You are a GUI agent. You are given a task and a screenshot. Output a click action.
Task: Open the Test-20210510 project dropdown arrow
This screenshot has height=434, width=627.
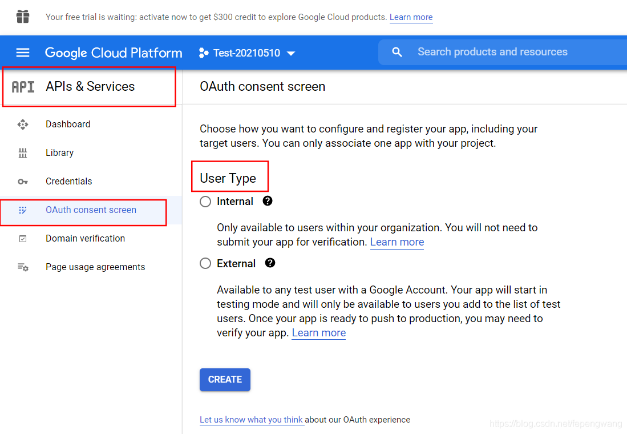(x=291, y=53)
